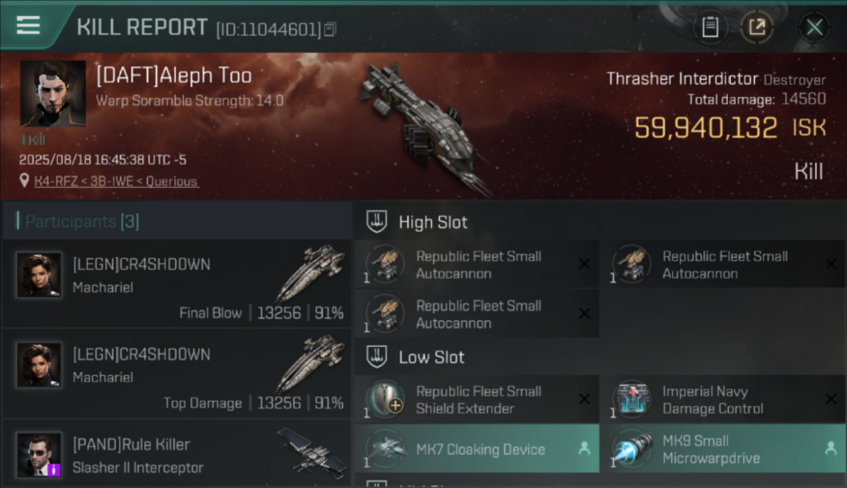The image size is (847, 488).
Task: View Aleph Too's character portrait
Action: point(53,94)
